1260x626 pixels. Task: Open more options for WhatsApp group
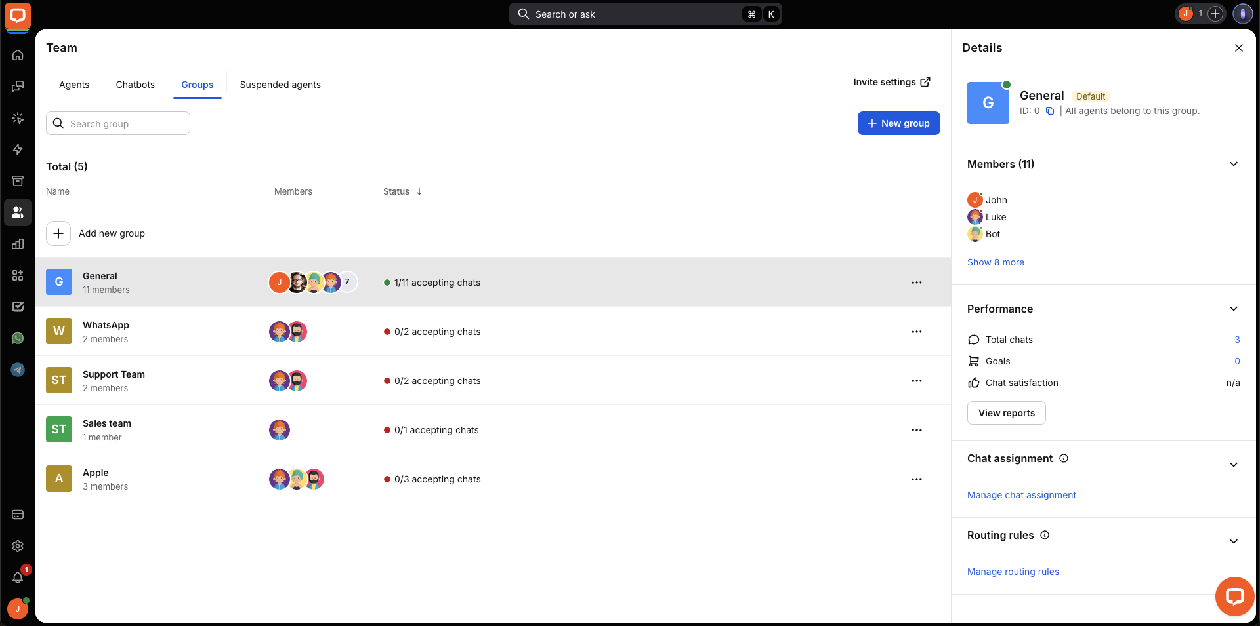(x=916, y=332)
